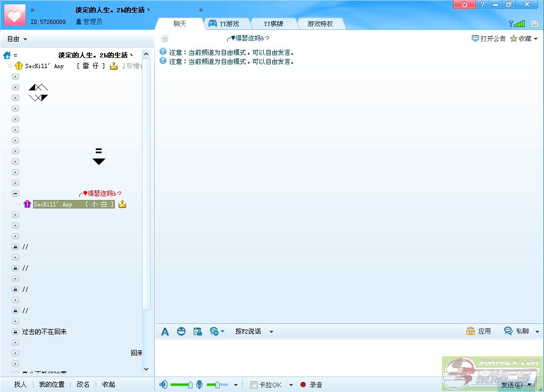Enable the 卡拉OK checkbox

point(254,385)
